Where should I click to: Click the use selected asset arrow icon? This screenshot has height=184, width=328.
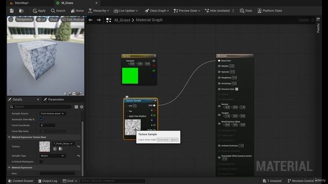(x=55, y=149)
